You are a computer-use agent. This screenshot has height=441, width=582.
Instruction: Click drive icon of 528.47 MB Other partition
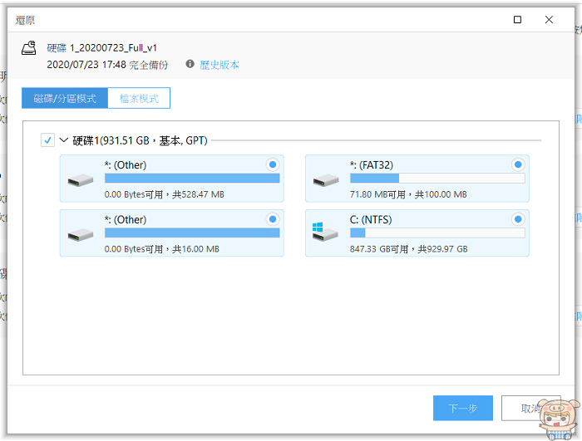click(81, 179)
